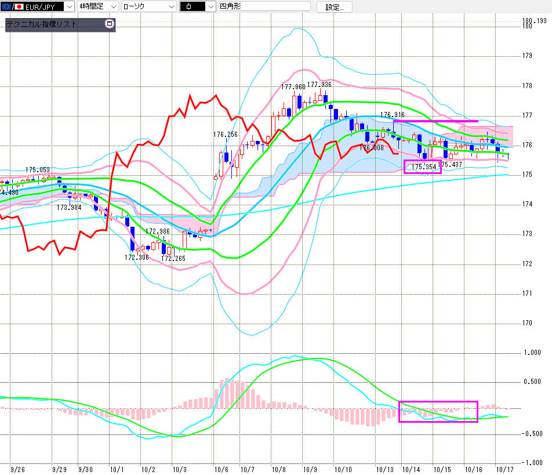Open the EUR/JPY currency pair dropdown
This screenshot has height=475, width=552.
click(69, 7)
